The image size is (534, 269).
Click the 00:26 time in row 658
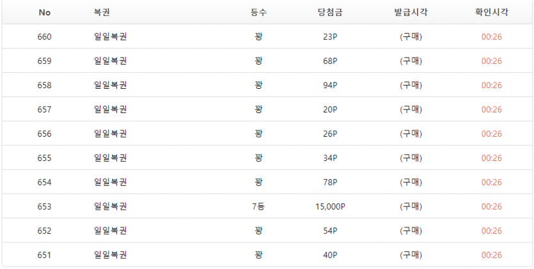tap(492, 86)
